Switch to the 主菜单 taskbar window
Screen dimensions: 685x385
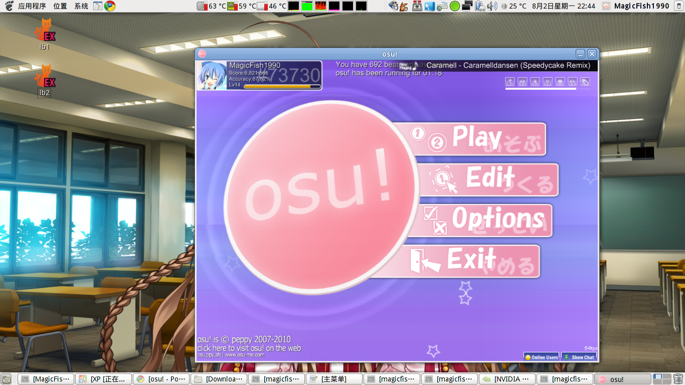tap(334, 379)
